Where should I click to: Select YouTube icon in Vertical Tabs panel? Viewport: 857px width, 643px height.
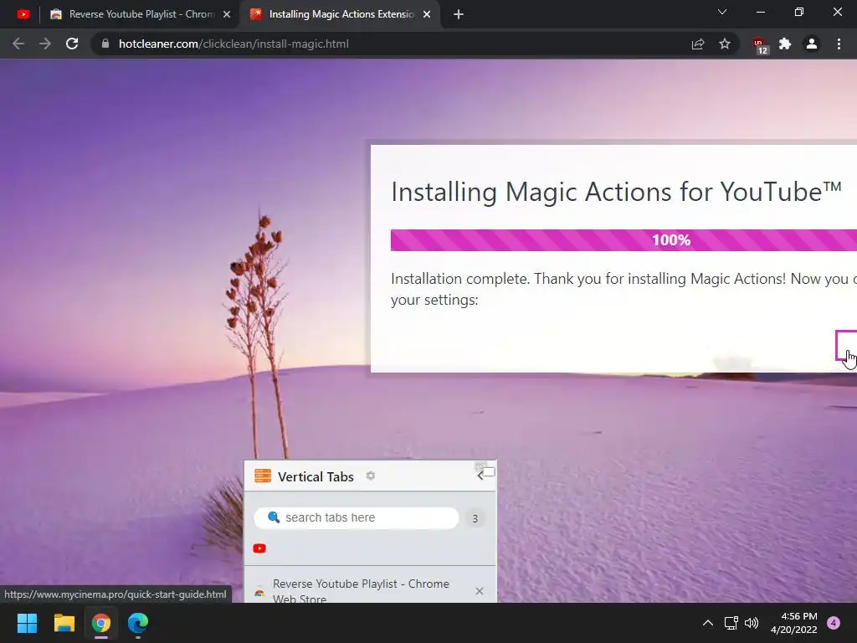[x=259, y=548]
